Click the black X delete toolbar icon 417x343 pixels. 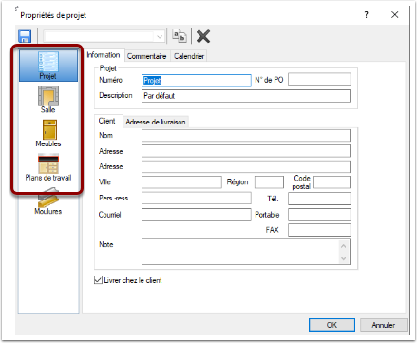pyautogui.click(x=203, y=36)
